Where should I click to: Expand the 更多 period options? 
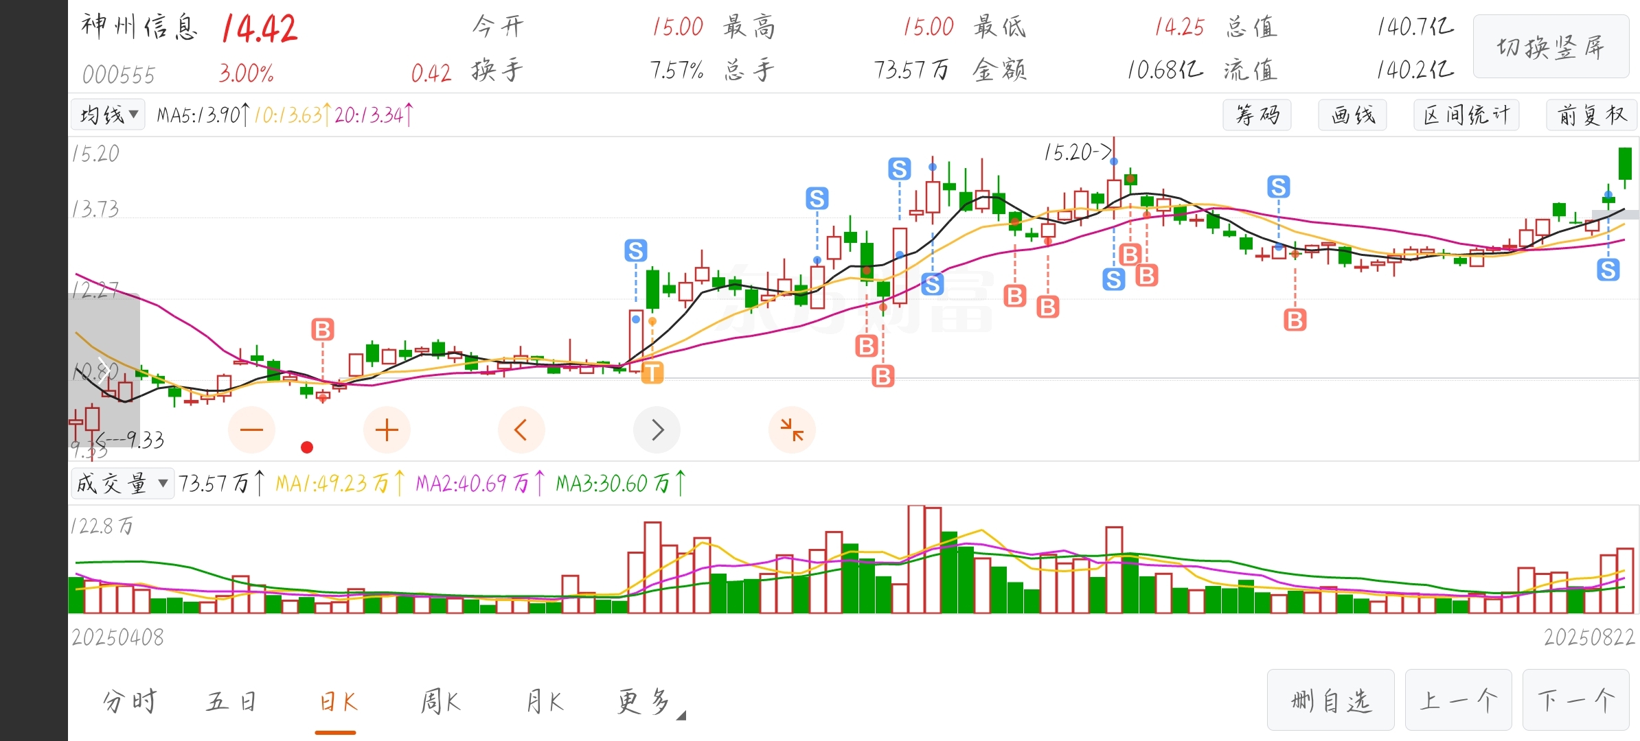pos(650,702)
